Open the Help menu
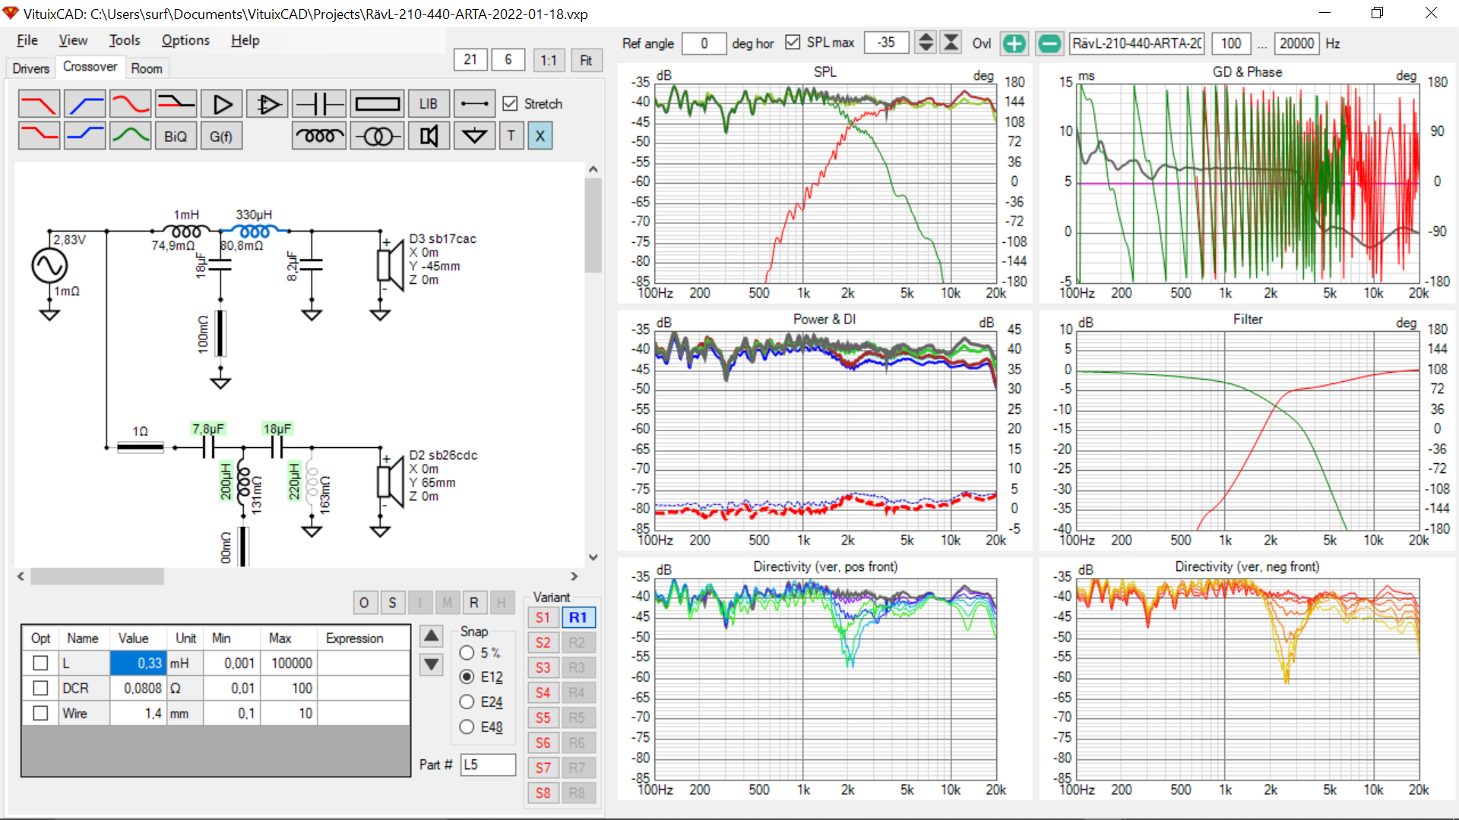This screenshot has height=820, width=1459. 245,40
